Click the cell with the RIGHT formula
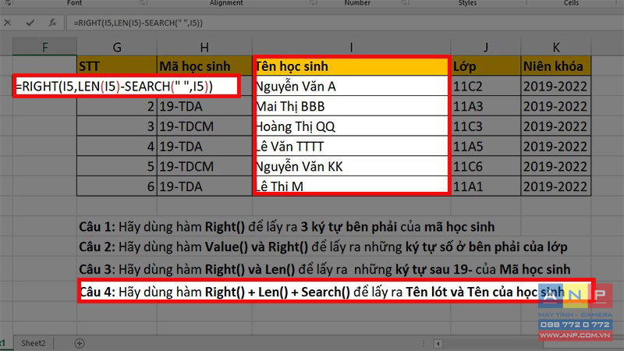Screen dimensions: 624x351 pyautogui.click(x=126, y=86)
